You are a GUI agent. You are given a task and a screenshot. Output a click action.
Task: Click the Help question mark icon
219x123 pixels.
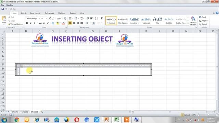[217, 13]
